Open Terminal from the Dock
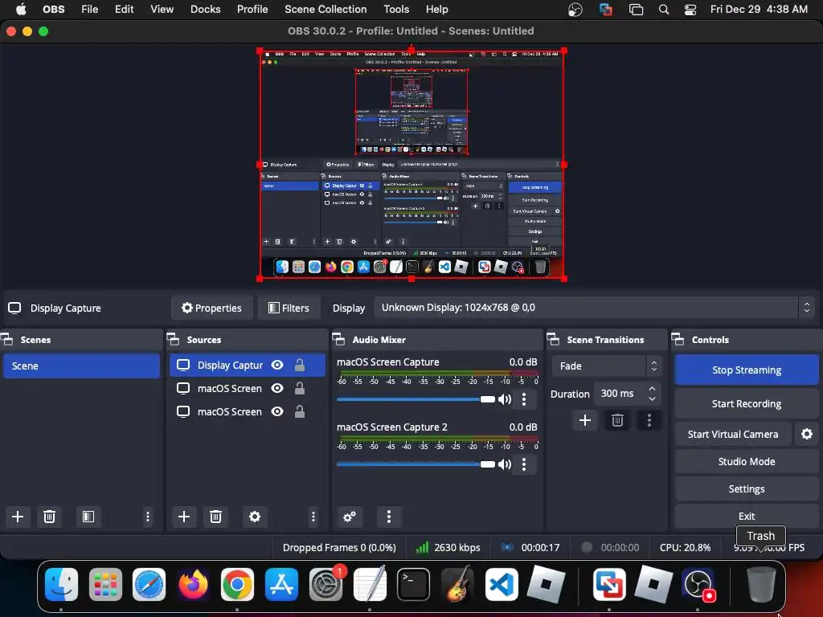 [x=413, y=584]
